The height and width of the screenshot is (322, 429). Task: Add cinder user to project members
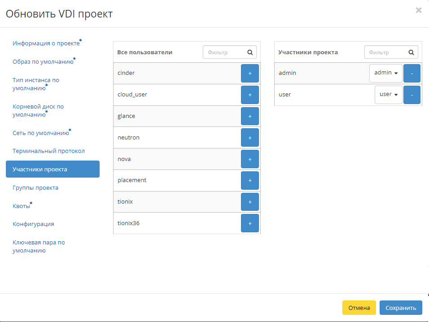(250, 73)
